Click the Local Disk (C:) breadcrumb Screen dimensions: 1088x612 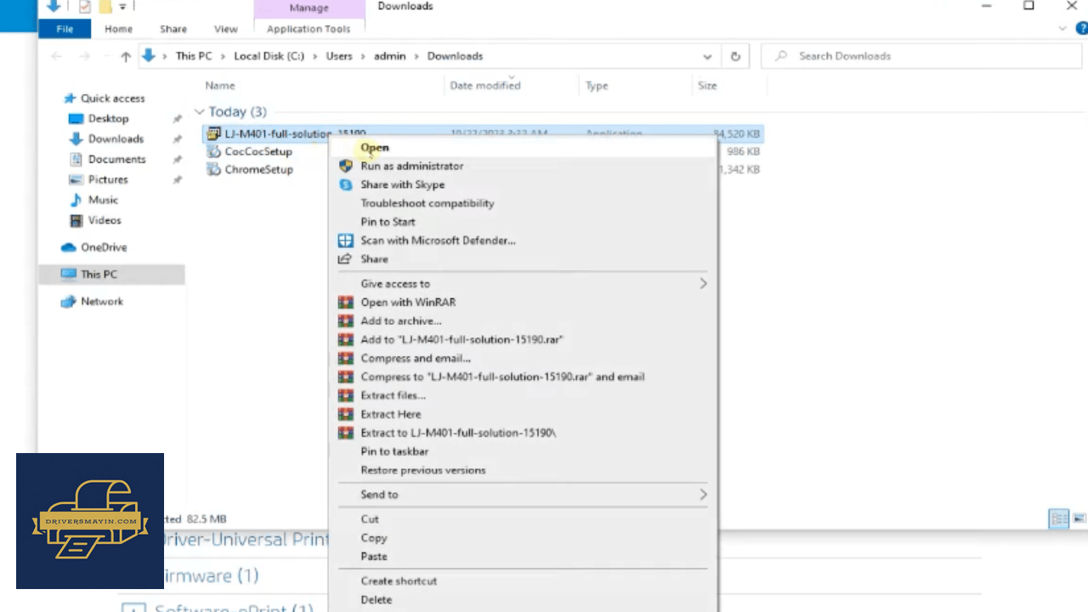tap(269, 56)
